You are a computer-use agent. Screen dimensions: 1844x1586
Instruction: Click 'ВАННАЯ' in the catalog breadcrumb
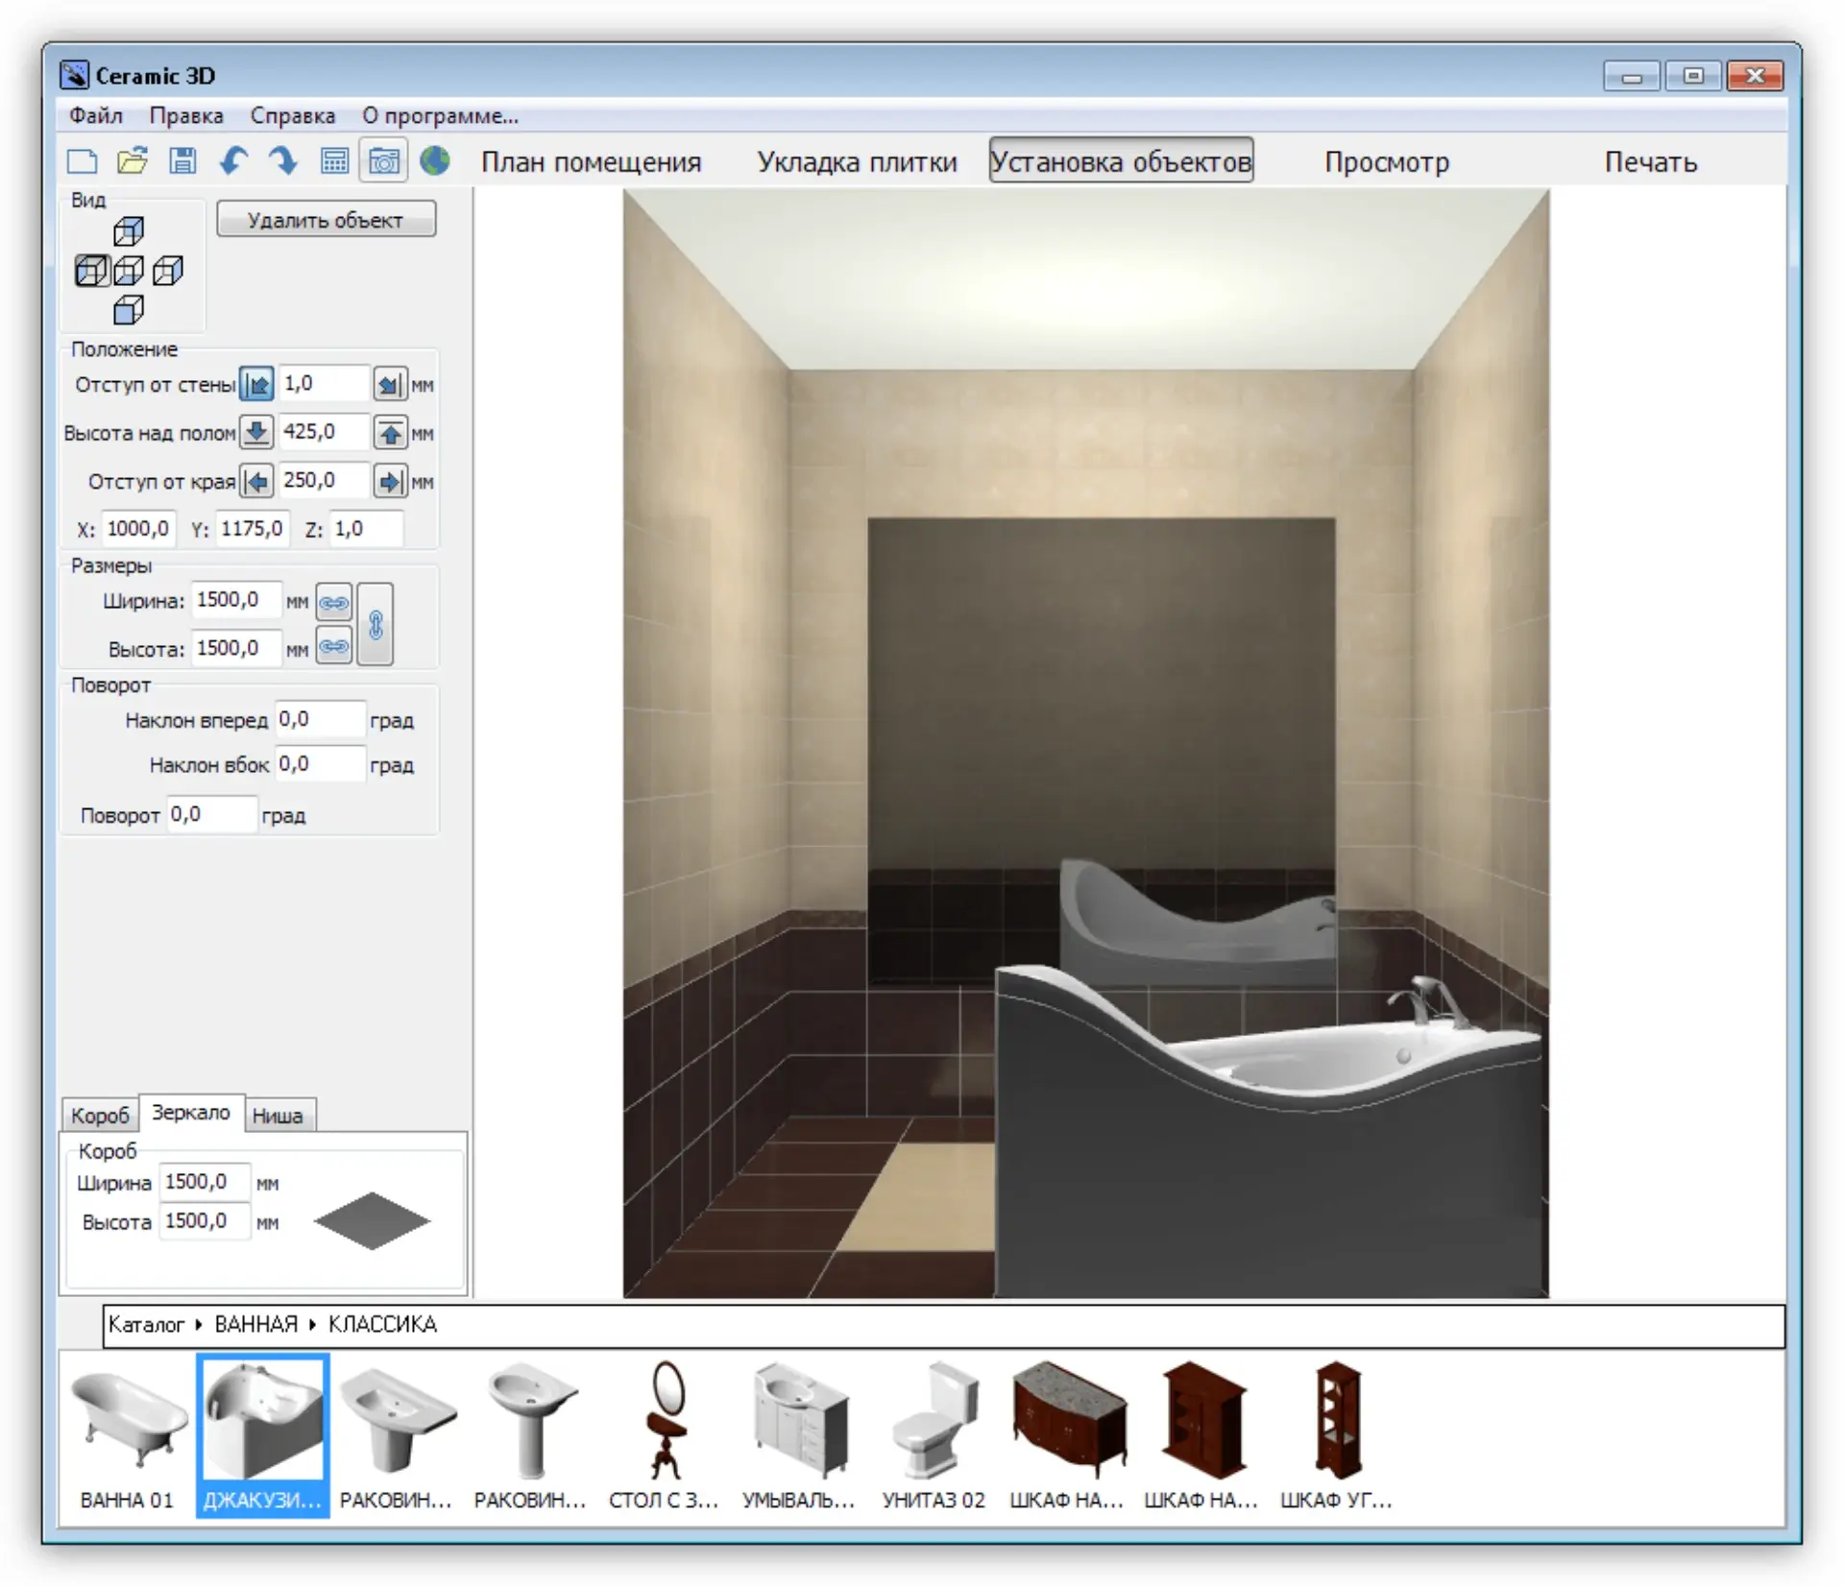tap(255, 1325)
